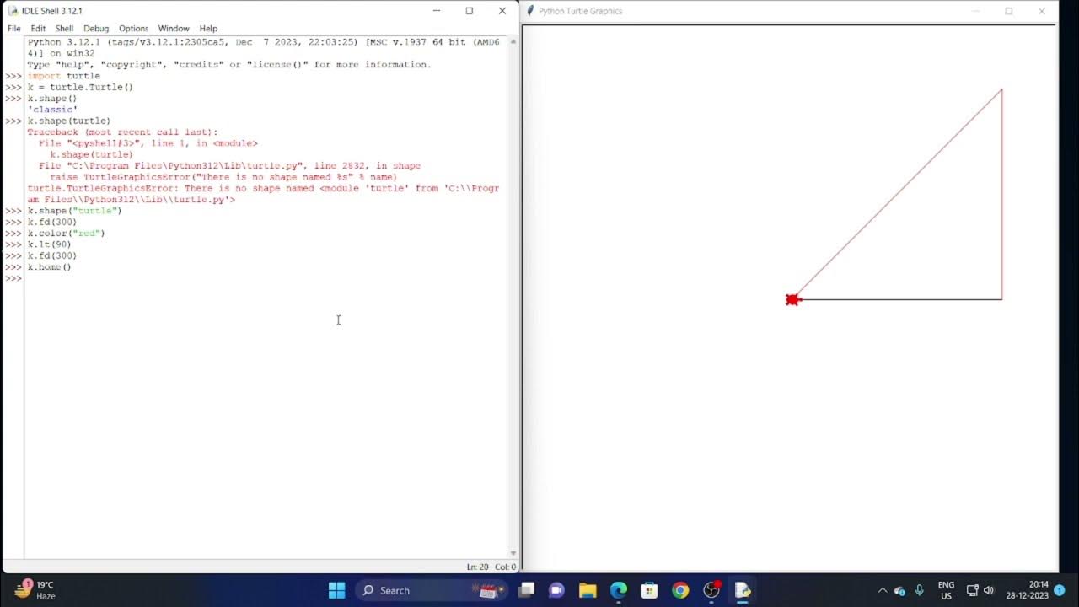Click the Traceback (most recent call last) line

point(122,132)
